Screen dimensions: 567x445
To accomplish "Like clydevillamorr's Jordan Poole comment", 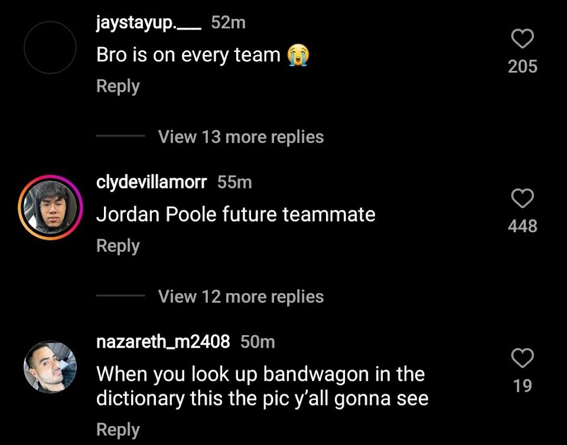I will tap(523, 198).
